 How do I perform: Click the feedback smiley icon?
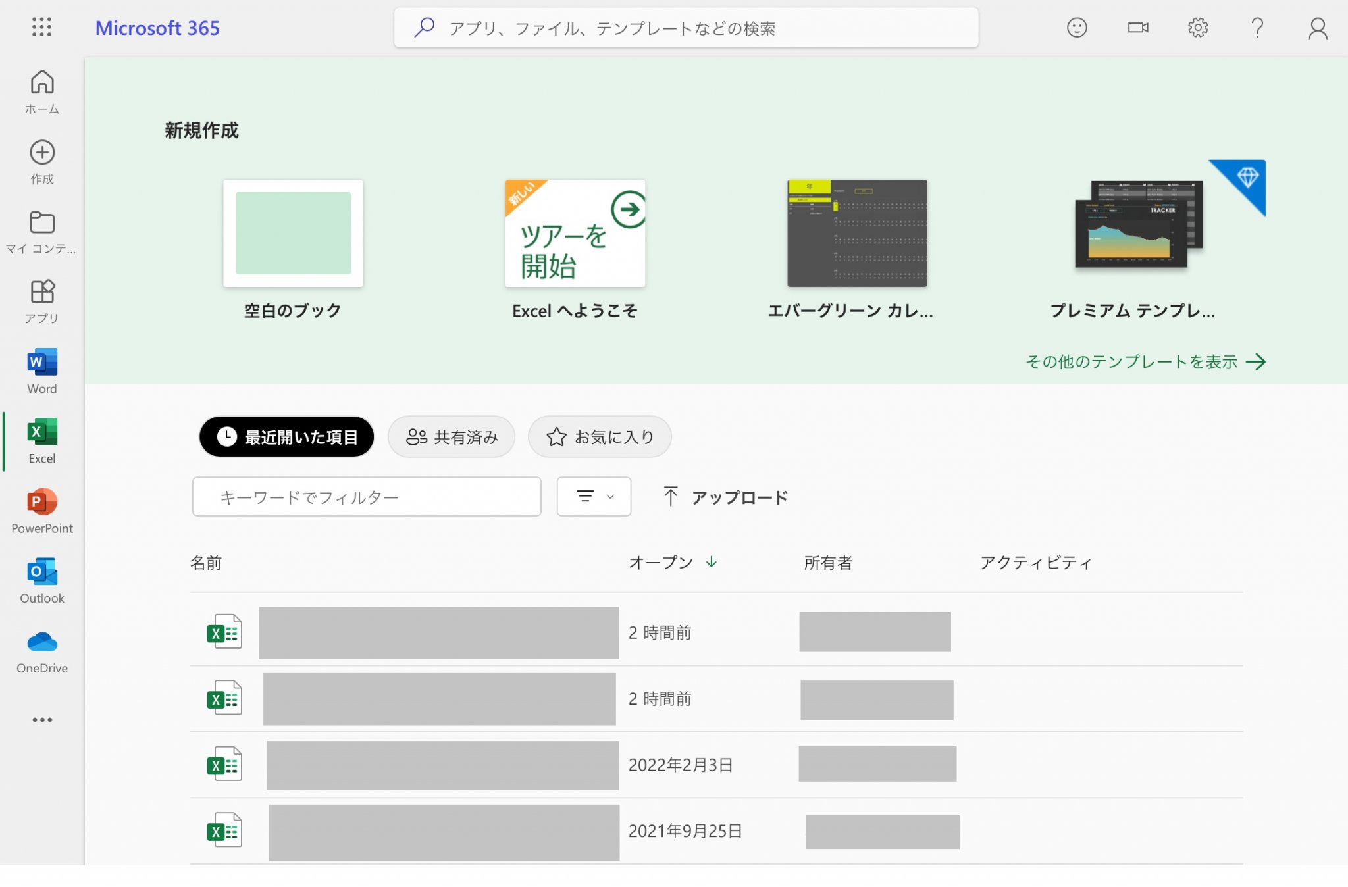click(x=1077, y=28)
